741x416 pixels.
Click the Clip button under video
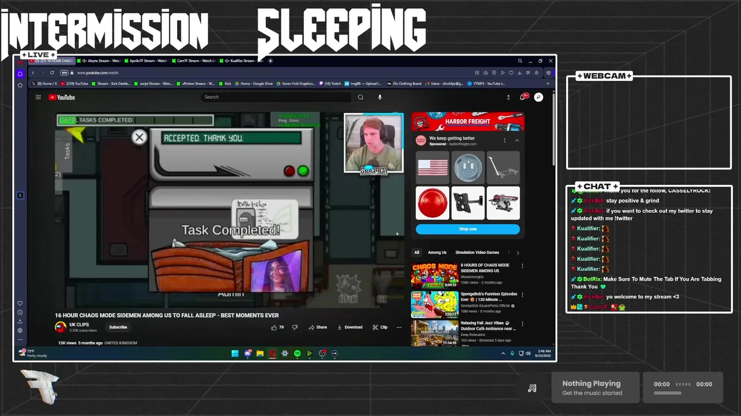point(380,327)
